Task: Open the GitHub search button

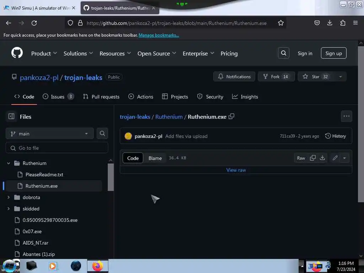Action: coord(283,53)
